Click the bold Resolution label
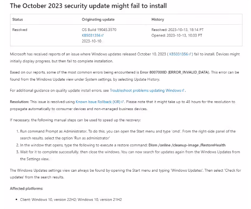The width and height of the screenshot is (251, 209). pyautogui.click(x=19, y=102)
